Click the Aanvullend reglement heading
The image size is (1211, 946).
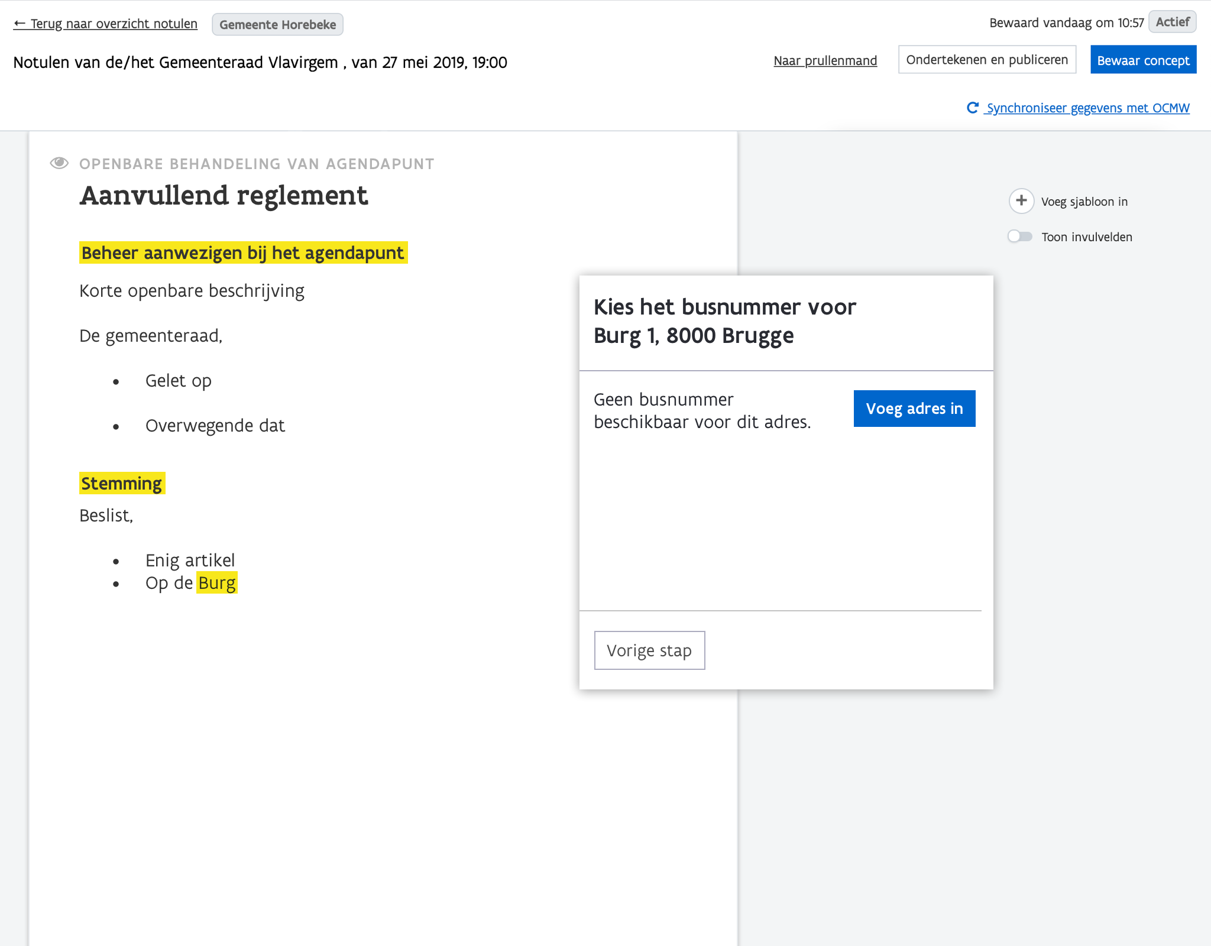pos(224,196)
